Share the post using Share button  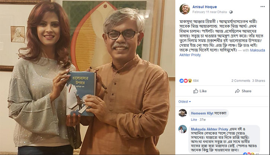point(243,91)
